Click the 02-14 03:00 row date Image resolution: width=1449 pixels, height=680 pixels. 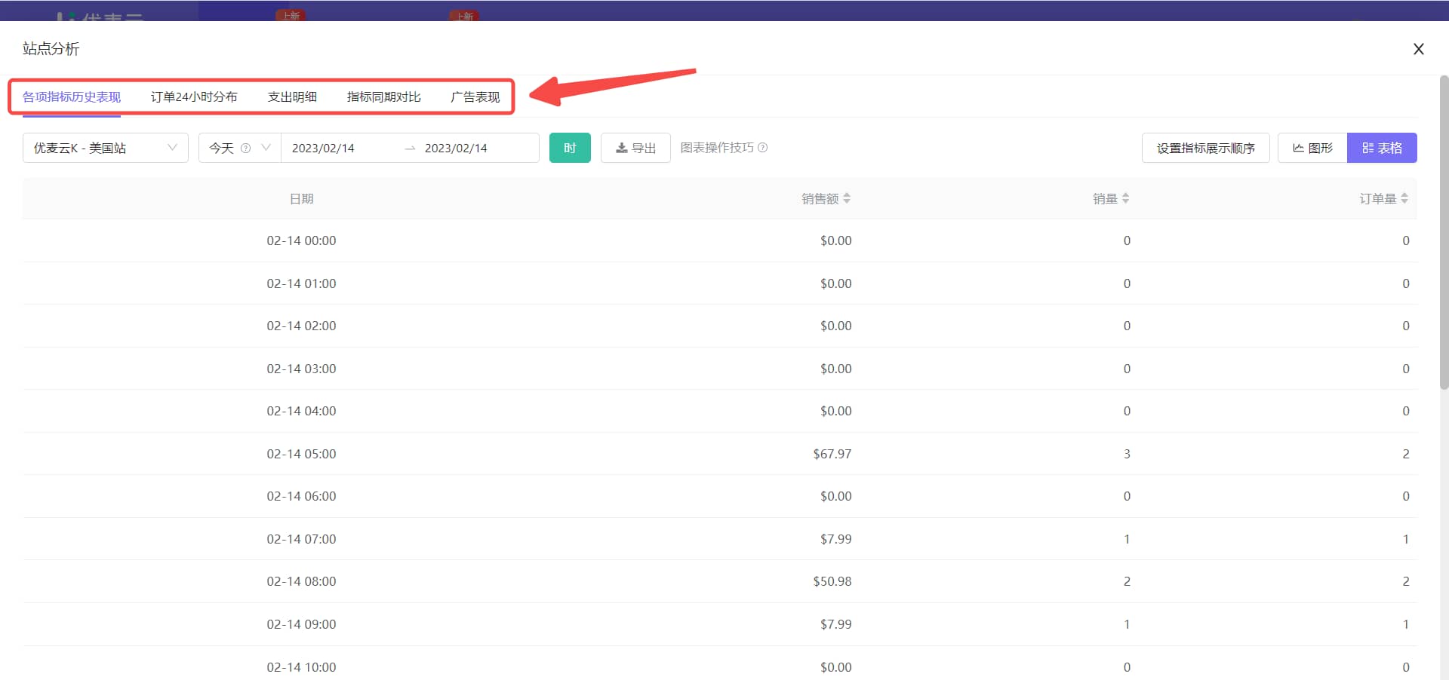[301, 369]
